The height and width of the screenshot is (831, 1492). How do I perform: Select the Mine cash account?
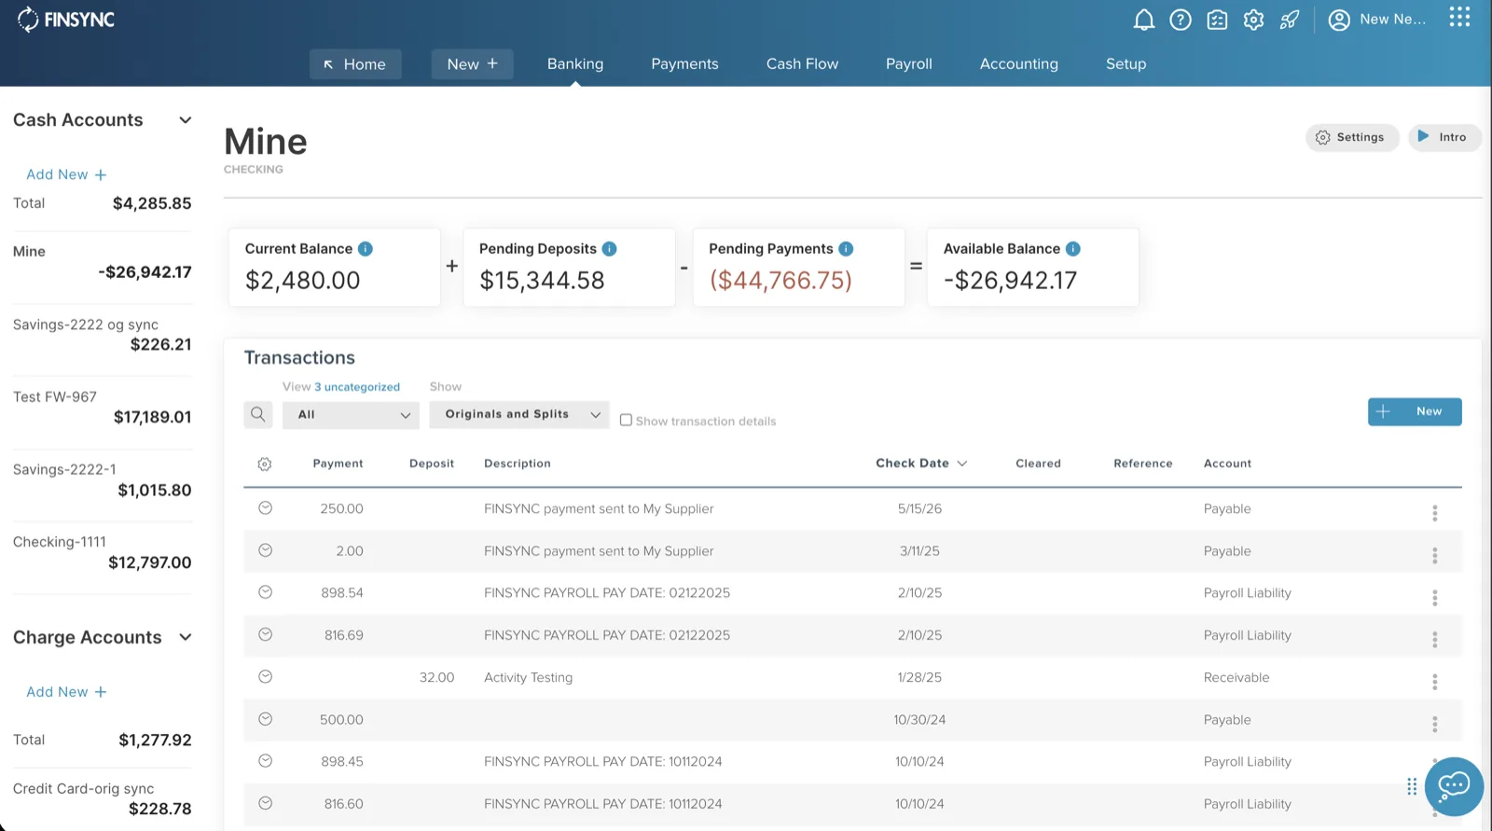point(102,262)
